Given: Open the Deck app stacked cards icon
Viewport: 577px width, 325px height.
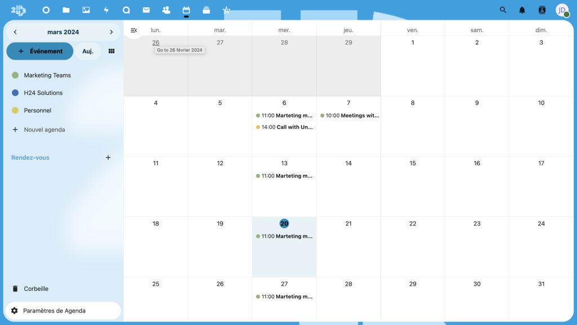Looking at the screenshot, I should point(206,10).
